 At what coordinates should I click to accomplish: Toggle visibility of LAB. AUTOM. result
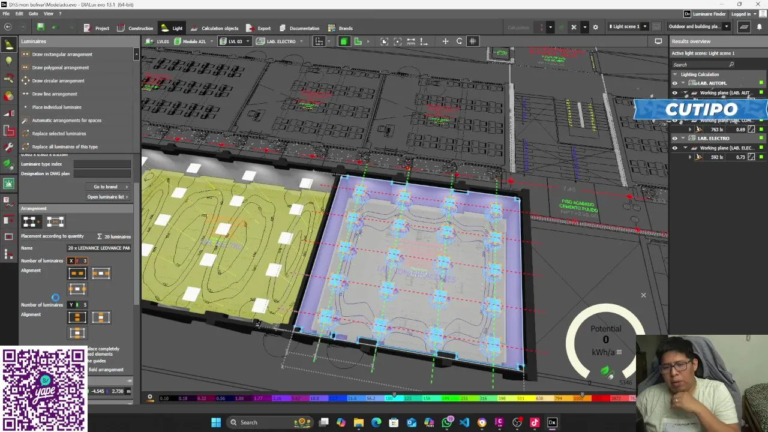coord(674,83)
